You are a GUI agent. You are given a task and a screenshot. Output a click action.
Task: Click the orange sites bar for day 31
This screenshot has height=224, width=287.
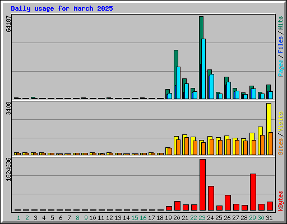coord(271,143)
